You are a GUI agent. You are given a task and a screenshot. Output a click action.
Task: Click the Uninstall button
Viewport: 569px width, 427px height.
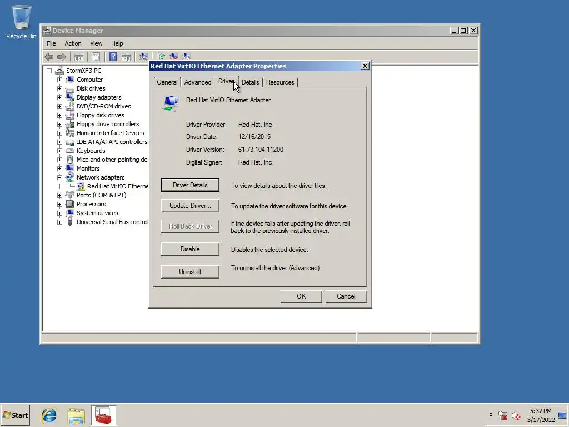(190, 271)
